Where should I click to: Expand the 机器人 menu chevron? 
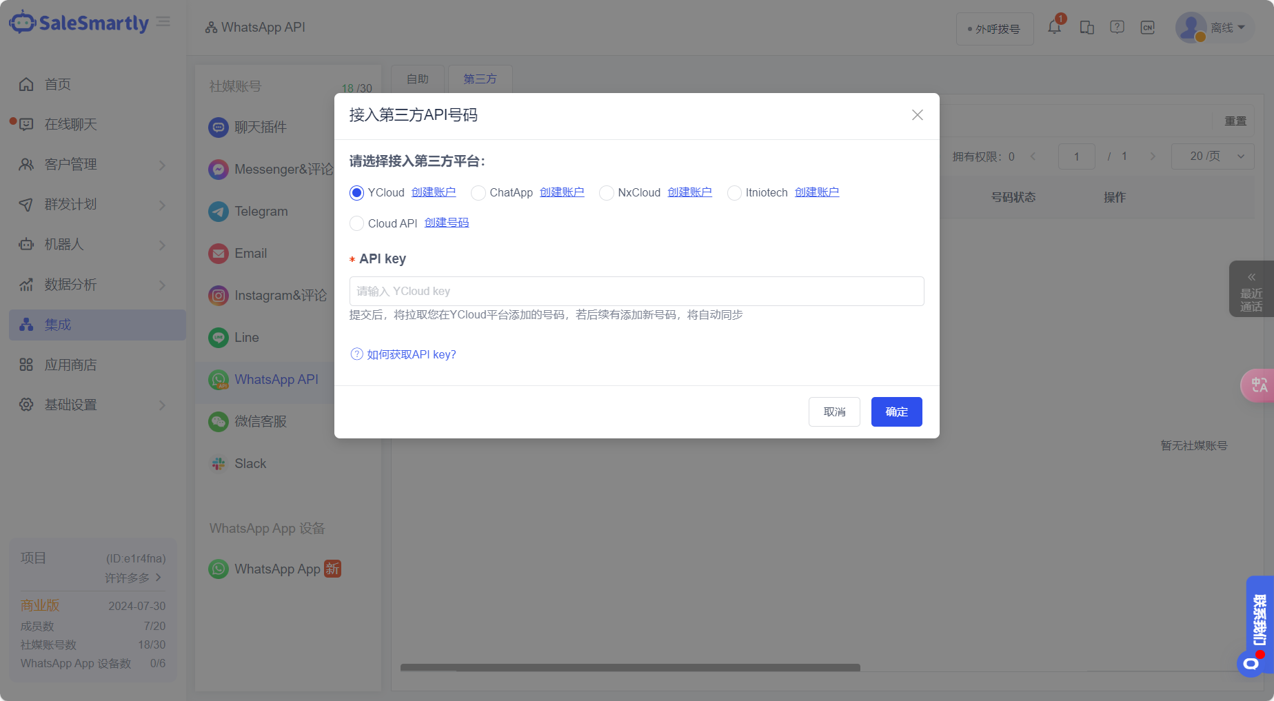[x=163, y=245]
